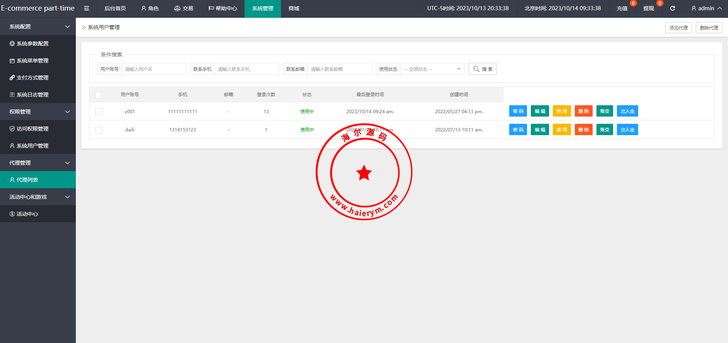Viewport: 728px width, 343px height.
Task: Open the 使用状态 status dropdown
Action: click(x=432, y=69)
